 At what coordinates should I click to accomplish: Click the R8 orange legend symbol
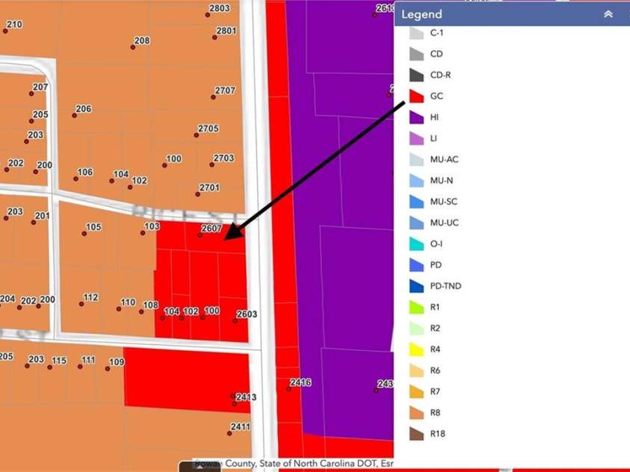tap(416, 413)
